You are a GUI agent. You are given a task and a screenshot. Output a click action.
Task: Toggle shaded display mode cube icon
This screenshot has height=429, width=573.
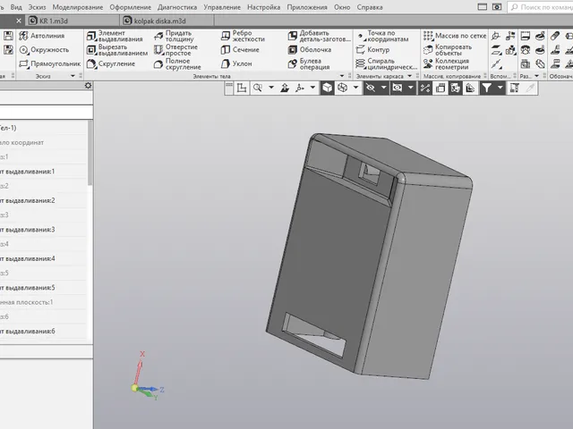pyautogui.click(x=328, y=88)
